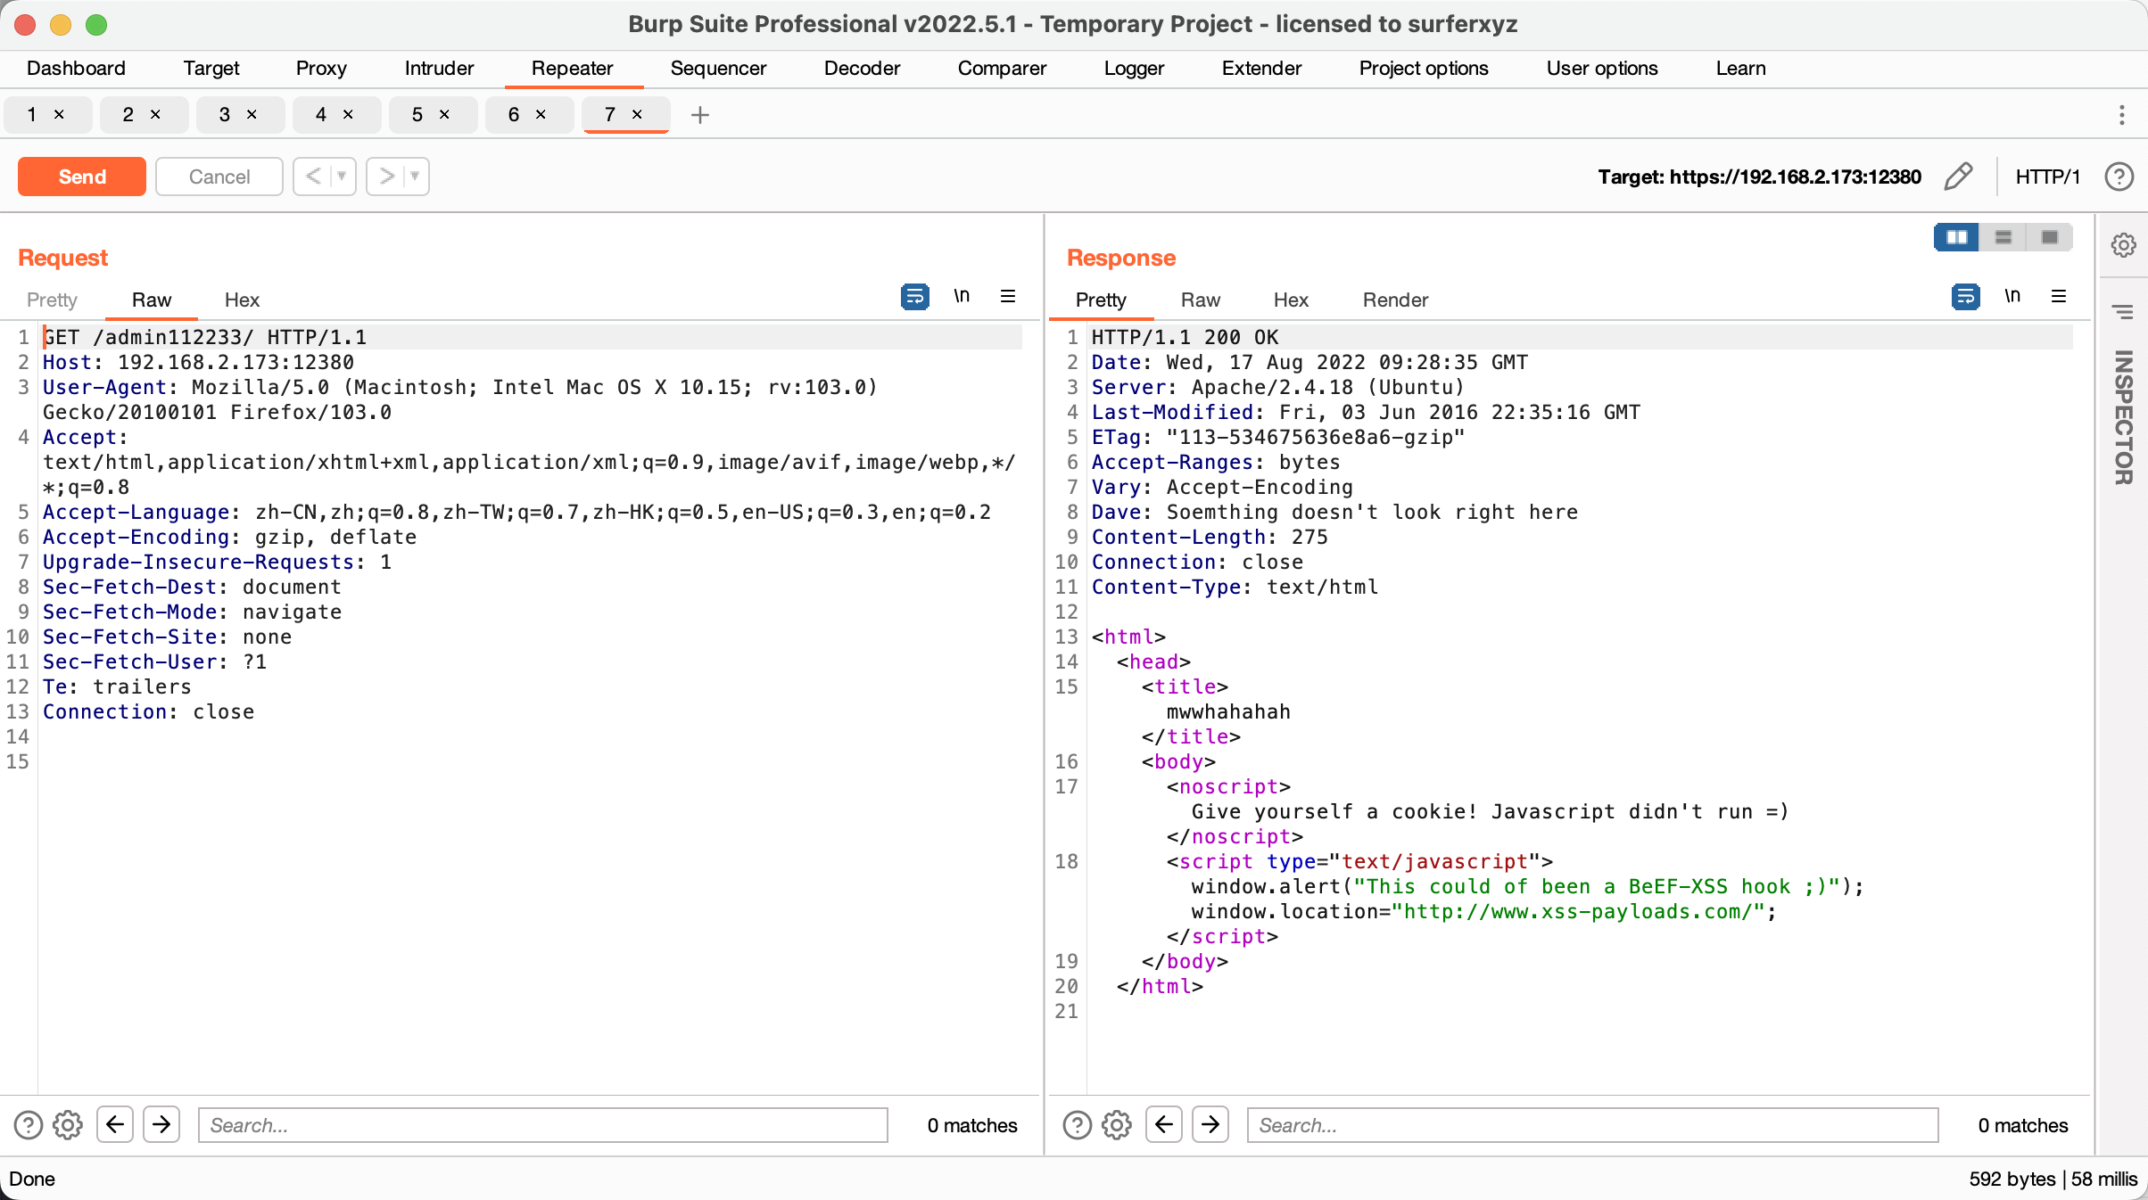Switch Response view to Render tab
The width and height of the screenshot is (2148, 1200).
[1395, 300]
